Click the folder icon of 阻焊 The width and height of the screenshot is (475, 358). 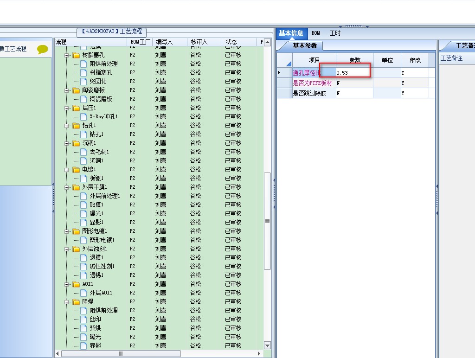point(77,302)
